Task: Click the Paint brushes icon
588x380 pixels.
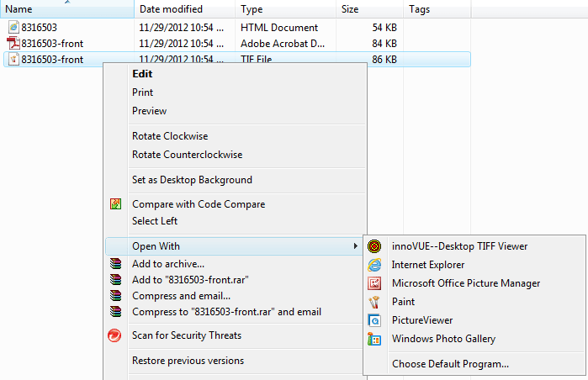Action: (x=374, y=302)
